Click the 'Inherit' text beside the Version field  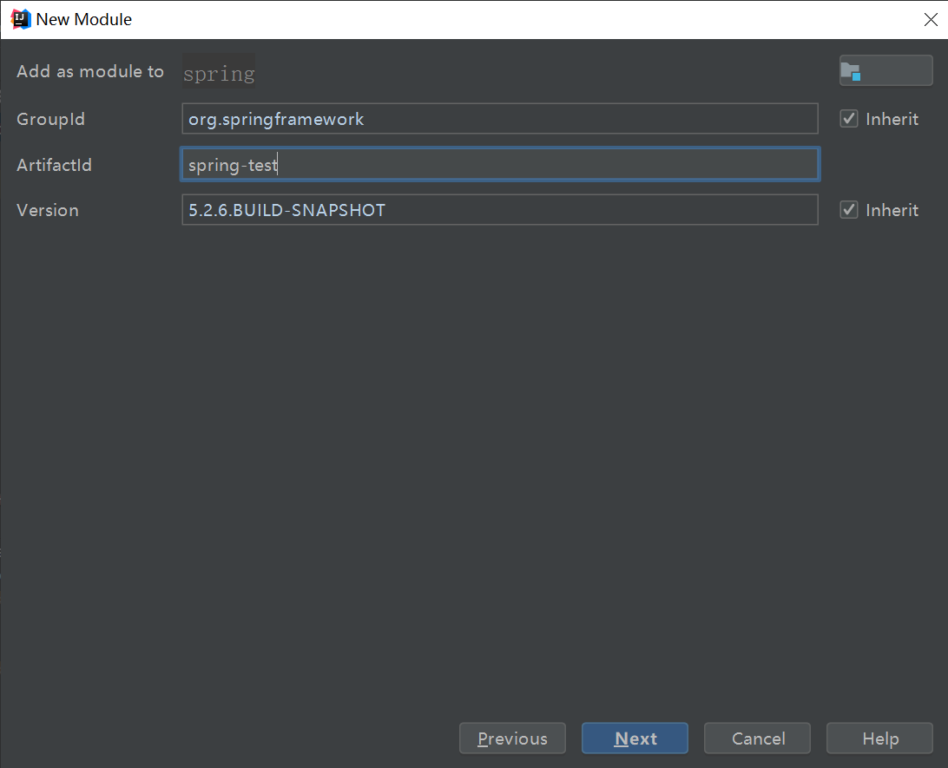892,210
